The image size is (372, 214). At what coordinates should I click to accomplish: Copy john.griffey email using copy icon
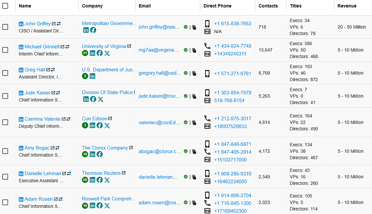[x=194, y=28]
